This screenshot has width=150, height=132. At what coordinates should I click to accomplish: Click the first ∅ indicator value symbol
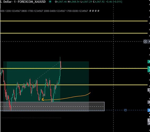click(90, 11)
